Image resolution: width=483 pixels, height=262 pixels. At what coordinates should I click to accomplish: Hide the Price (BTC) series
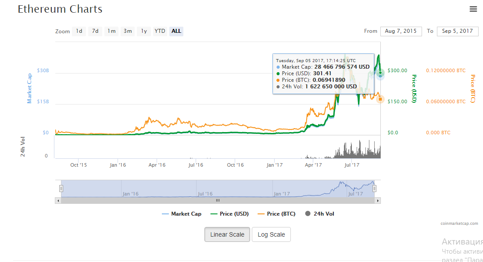pyautogui.click(x=276, y=214)
